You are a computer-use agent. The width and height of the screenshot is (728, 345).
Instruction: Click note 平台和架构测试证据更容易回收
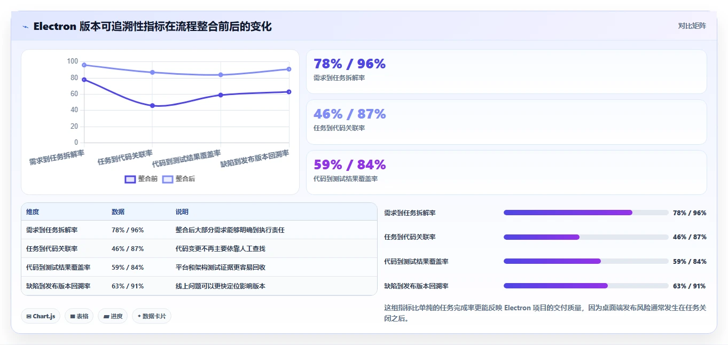[221, 268]
